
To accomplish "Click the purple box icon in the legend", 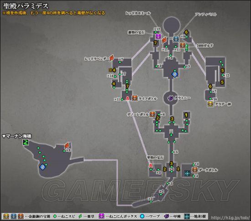I will coord(102,216).
